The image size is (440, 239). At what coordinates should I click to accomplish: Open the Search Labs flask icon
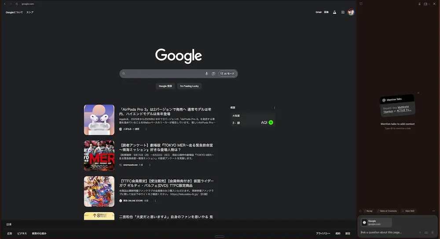(x=334, y=12)
